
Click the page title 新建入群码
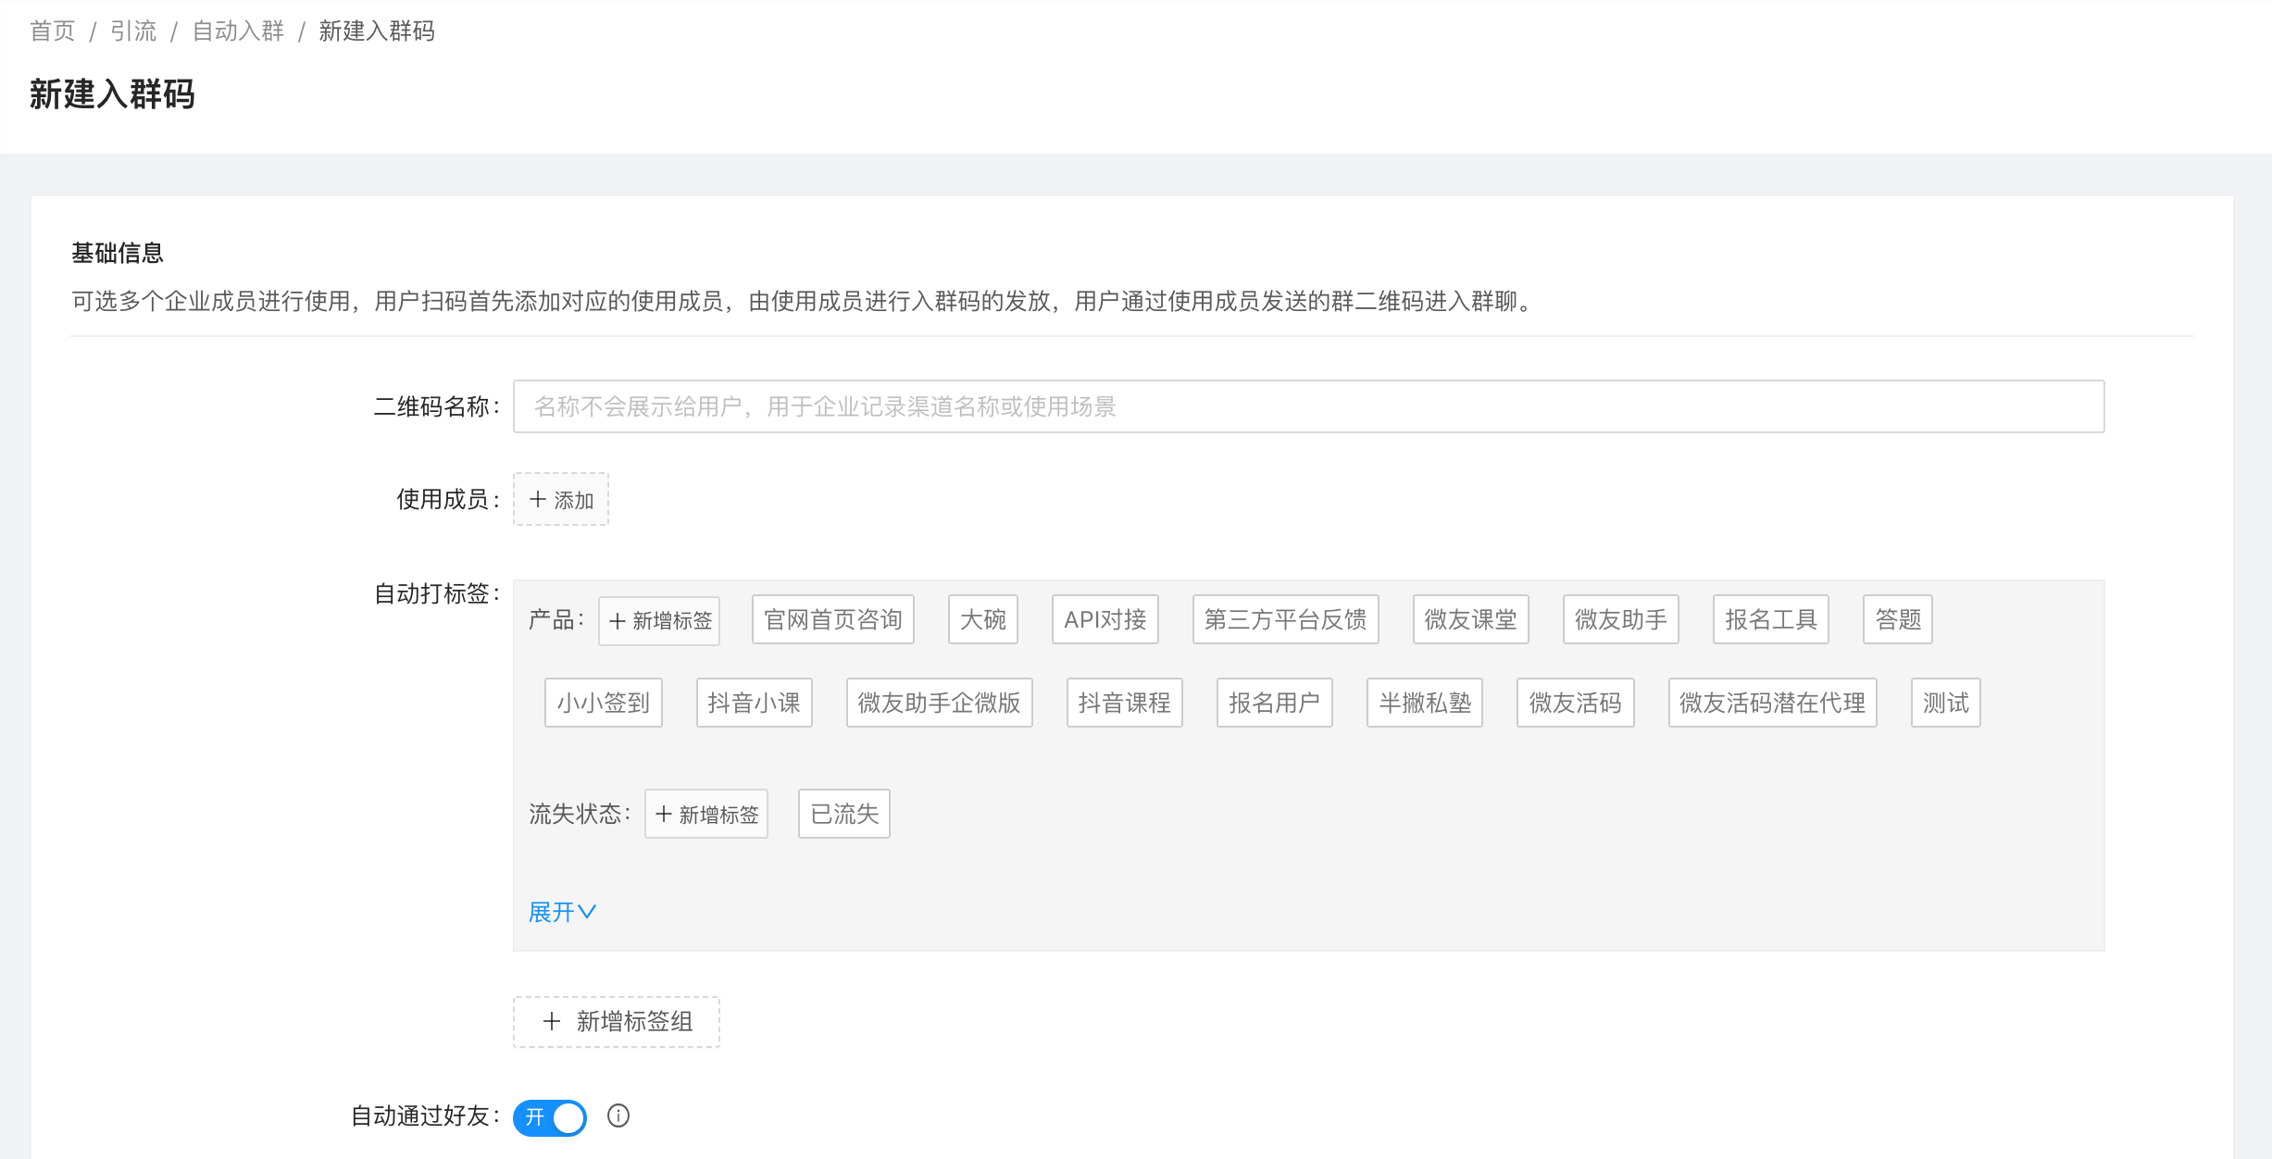coord(112,94)
